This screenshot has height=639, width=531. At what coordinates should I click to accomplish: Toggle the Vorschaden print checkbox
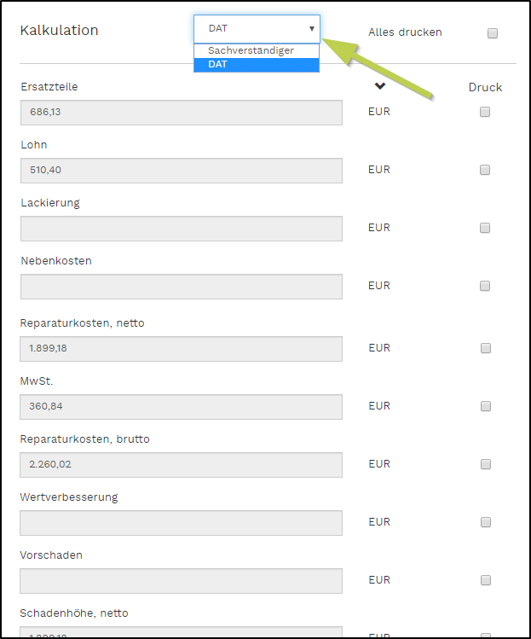(485, 580)
